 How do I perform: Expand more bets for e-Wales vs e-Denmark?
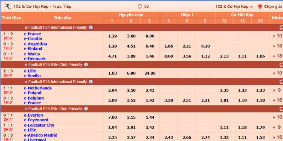pos(277,56)
